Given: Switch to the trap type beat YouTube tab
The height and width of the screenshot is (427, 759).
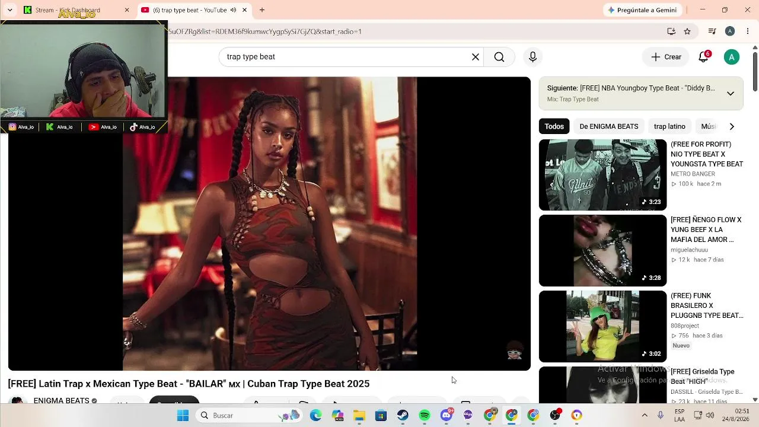Looking at the screenshot, I should click(x=193, y=10).
